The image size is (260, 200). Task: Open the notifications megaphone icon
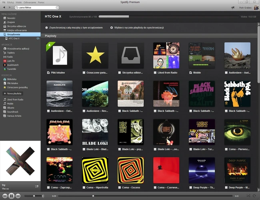click(233, 8)
